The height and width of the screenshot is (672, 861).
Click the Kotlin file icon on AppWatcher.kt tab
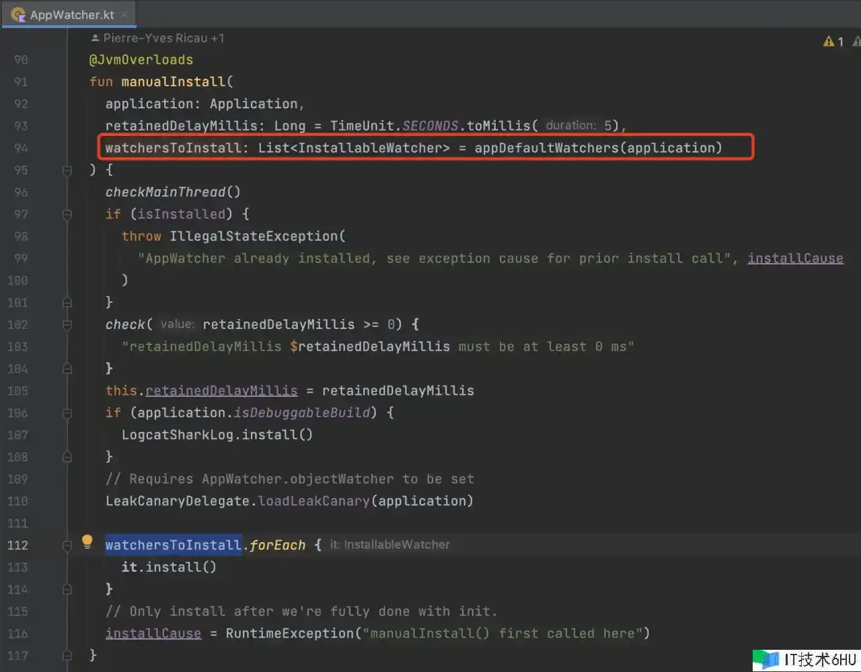18,14
